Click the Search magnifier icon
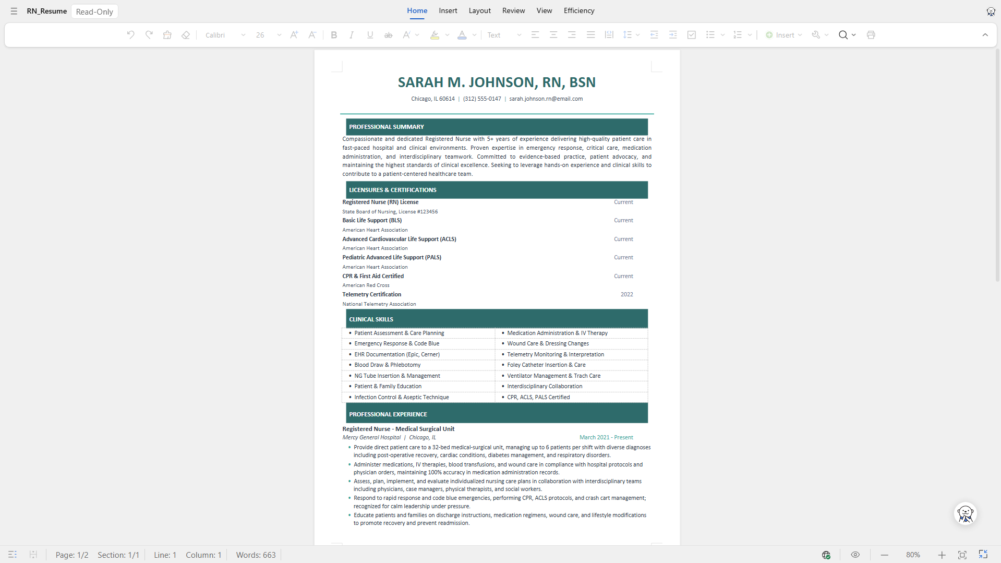 pyautogui.click(x=843, y=35)
